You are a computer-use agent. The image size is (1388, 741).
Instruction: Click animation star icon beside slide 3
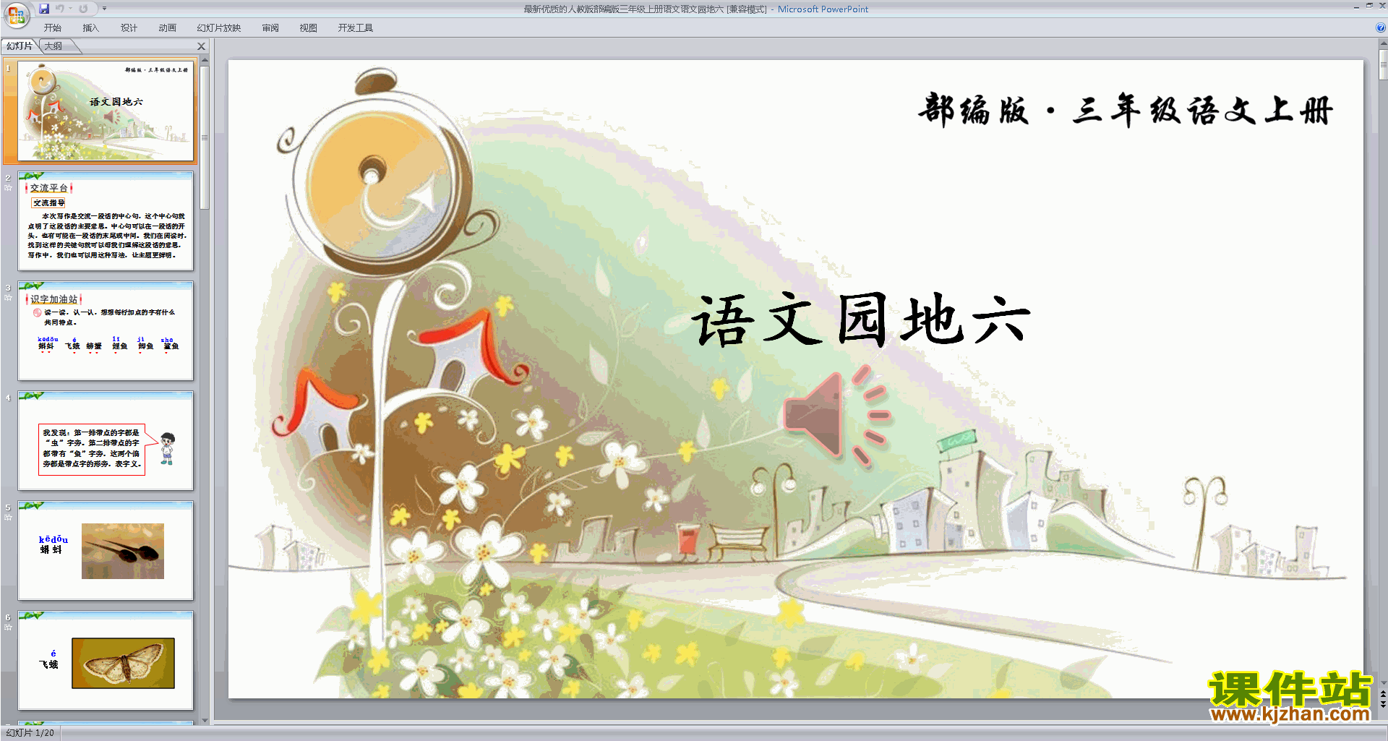pos(8,298)
